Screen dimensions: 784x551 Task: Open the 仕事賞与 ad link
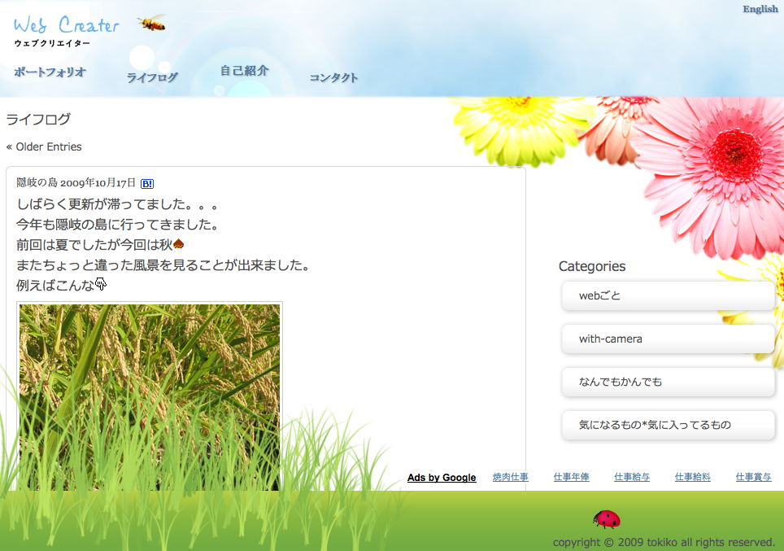pyautogui.click(x=753, y=477)
